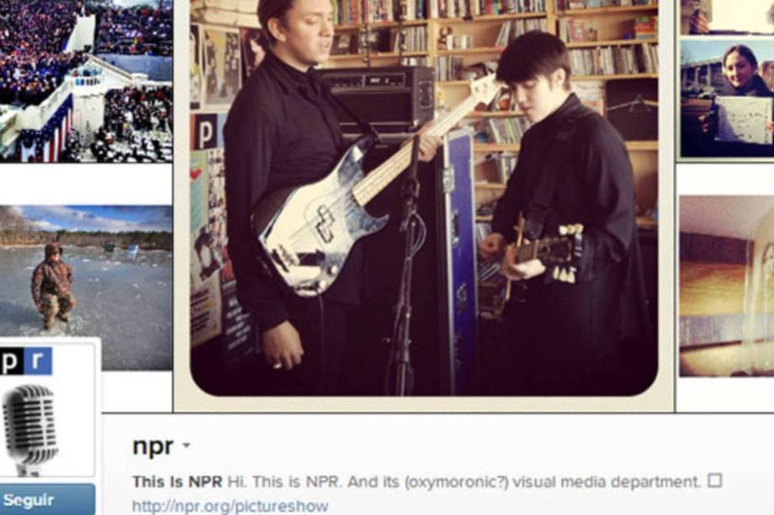
Task: Click the Seguir follow button
Action: click(x=47, y=499)
